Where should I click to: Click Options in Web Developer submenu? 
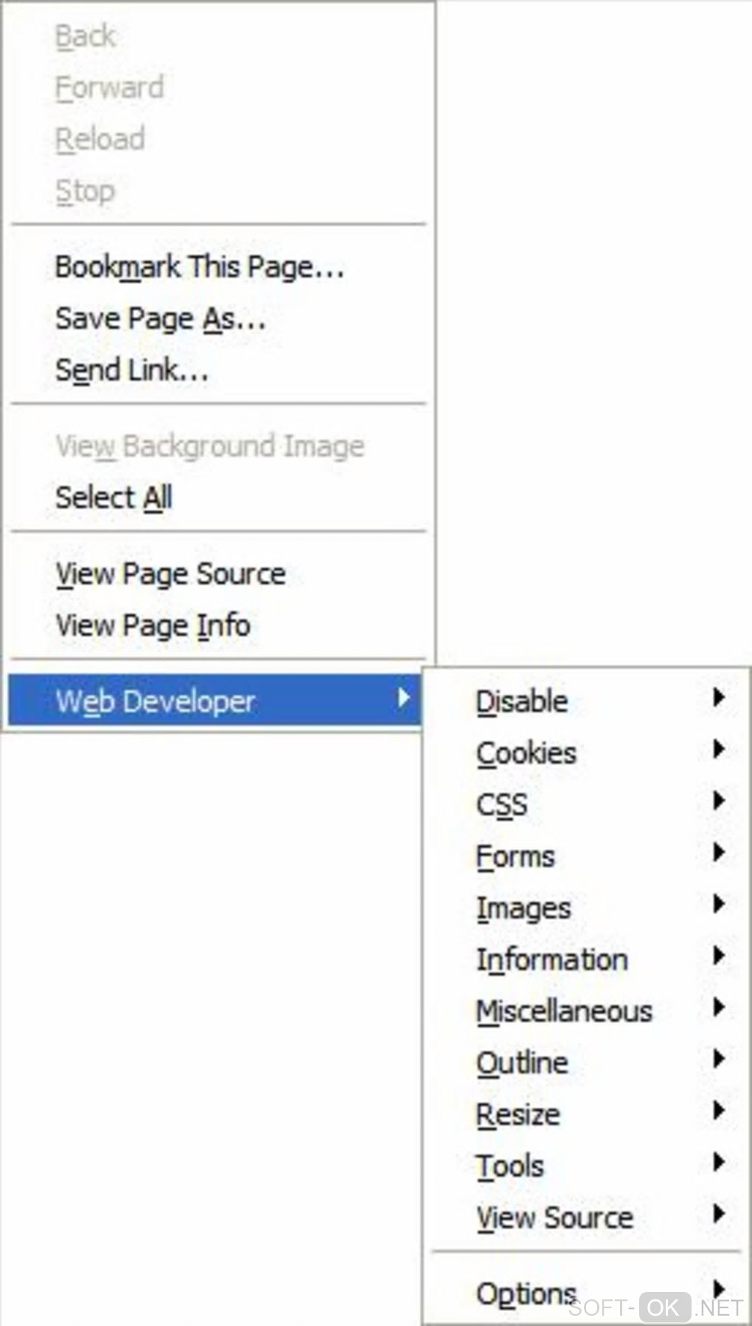pyautogui.click(x=526, y=1294)
